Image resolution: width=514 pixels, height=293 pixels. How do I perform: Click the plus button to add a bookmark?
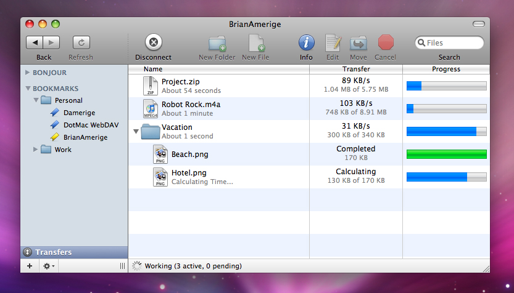30,266
